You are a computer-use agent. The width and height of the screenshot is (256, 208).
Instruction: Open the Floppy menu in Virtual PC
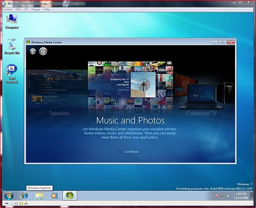pyautogui.click(x=36, y=9)
